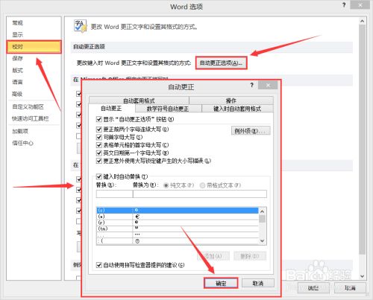Screen dimensions: 373x300
Task: Select the :( row in the replacement list
Action: (x=178, y=241)
